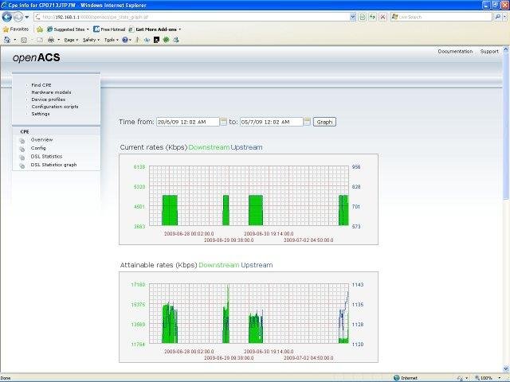Click the green round toolbar icon

[x=167, y=40]
